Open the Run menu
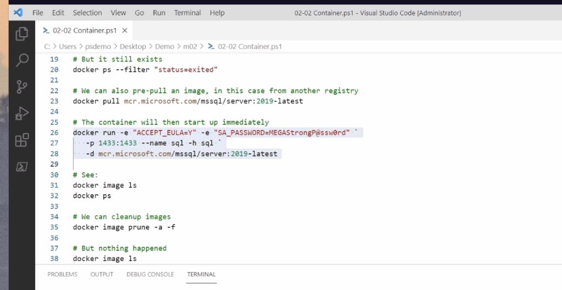Image resolution: width=562 pixels, height=290 pixels. (x=159, y=13)
